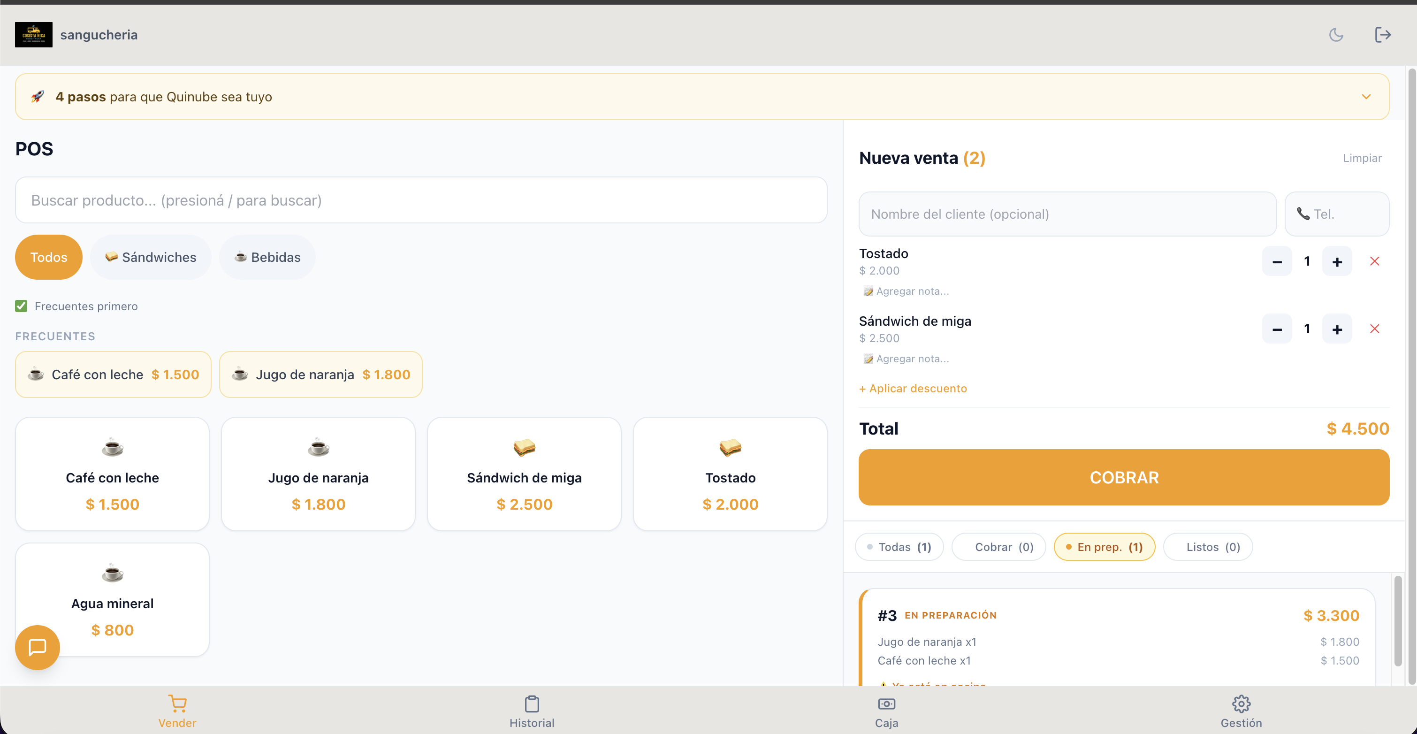Click the Tel. phone field
Screen dimensions: 1417x734
1337,214
